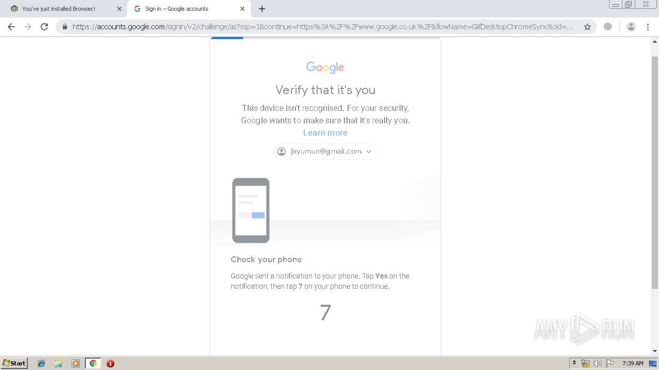This screenshot has height=370, width=659.
Task: Open the Windows Start menu
Action: [14, 363]
